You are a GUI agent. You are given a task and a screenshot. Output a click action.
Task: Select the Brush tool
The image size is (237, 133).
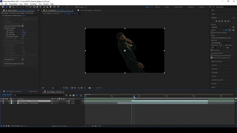click(44, 7)
